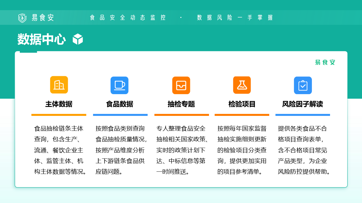Select the blue clipboard checkmark 风险因子解读 icon
The width and height of the screenshot is (362, 203).
[303, 85]
